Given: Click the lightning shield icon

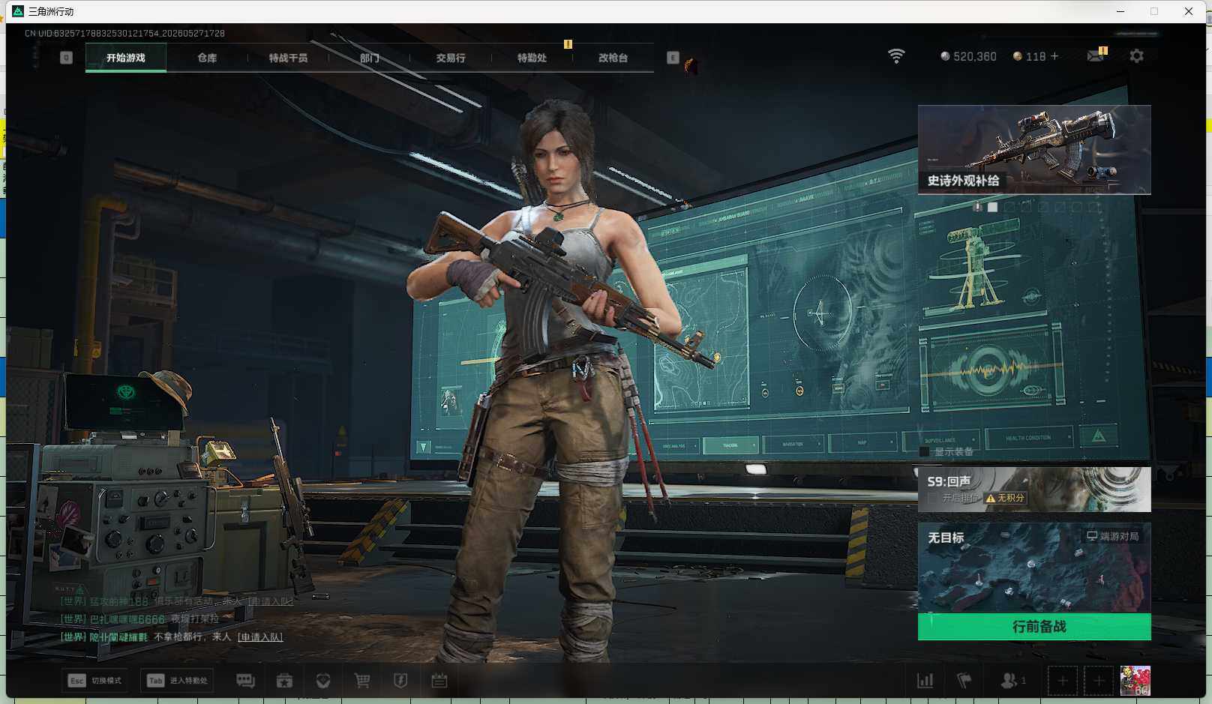Looking at the screenshot, I should point(400,681).
